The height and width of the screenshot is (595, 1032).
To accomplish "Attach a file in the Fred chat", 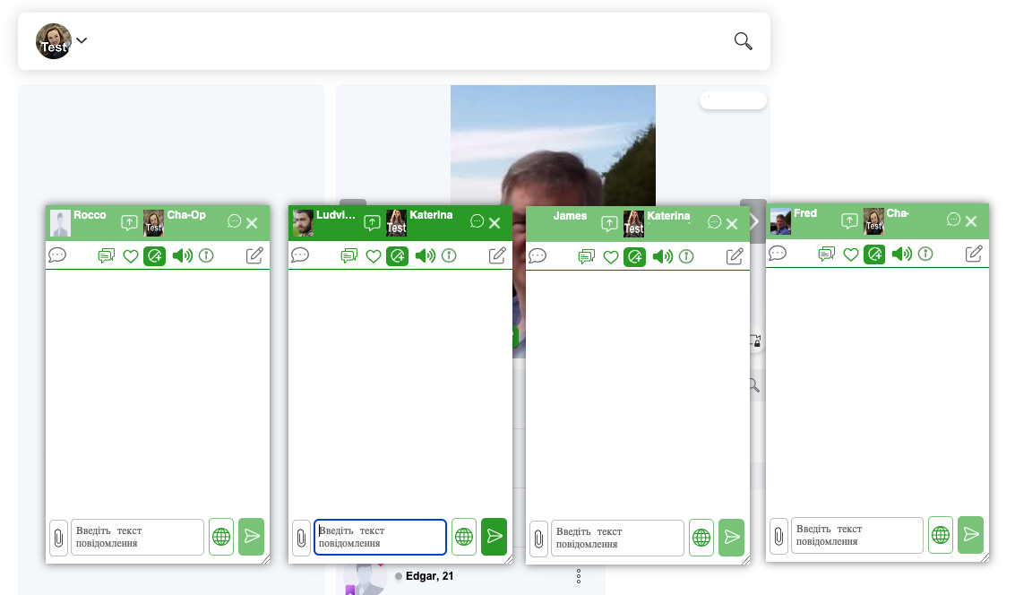I will click(778, 535).
